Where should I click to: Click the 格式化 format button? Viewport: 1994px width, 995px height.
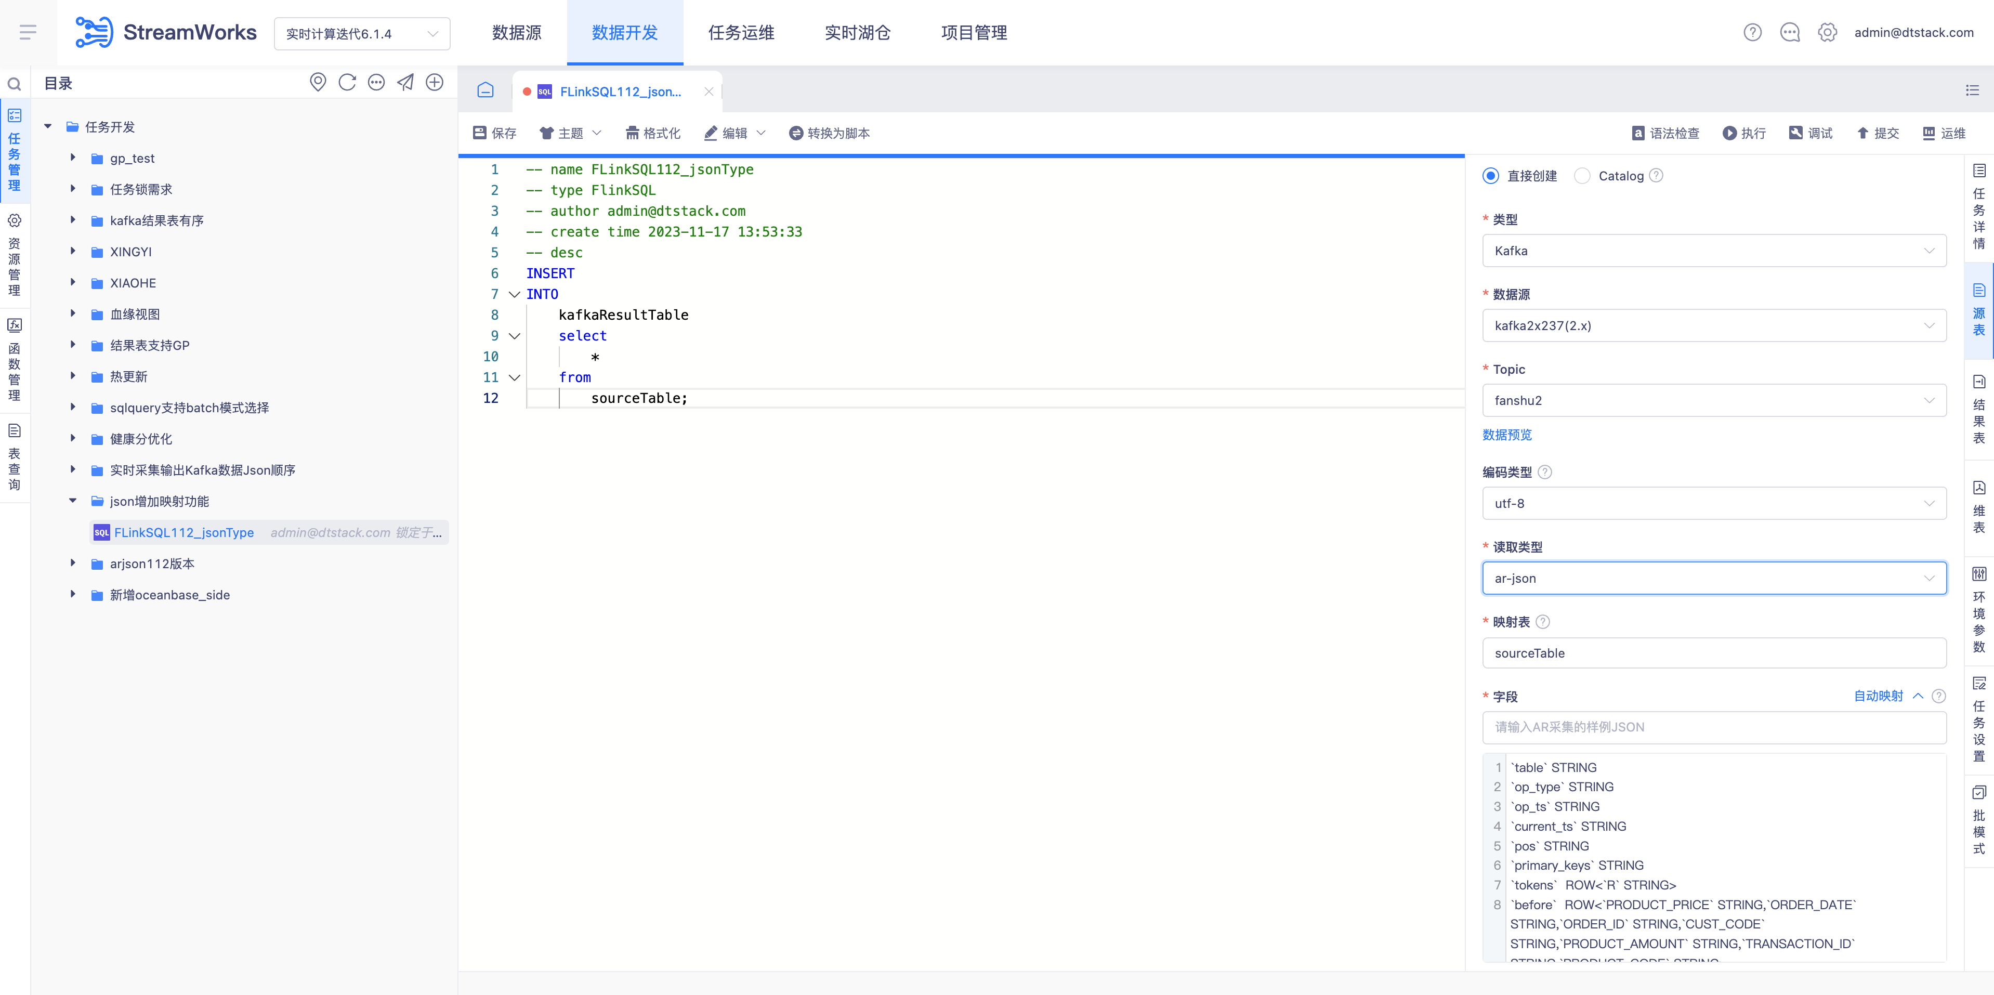pyautogui.click(x=652, y=133)
